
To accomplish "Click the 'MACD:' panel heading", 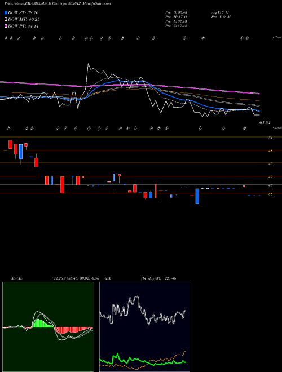I will coord(17,278).
